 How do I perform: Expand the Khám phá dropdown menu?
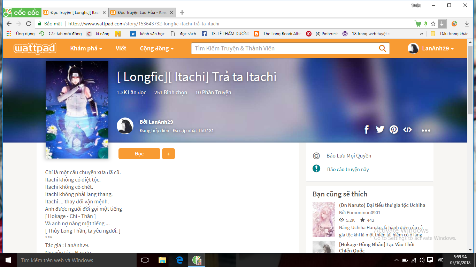coord(86,48)
